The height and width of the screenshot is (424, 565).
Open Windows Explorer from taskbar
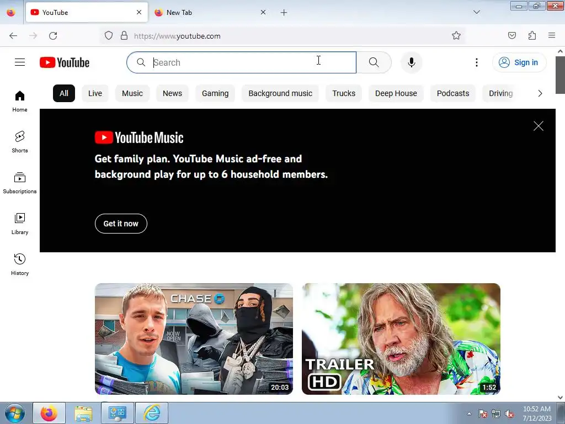click(83, 413)
